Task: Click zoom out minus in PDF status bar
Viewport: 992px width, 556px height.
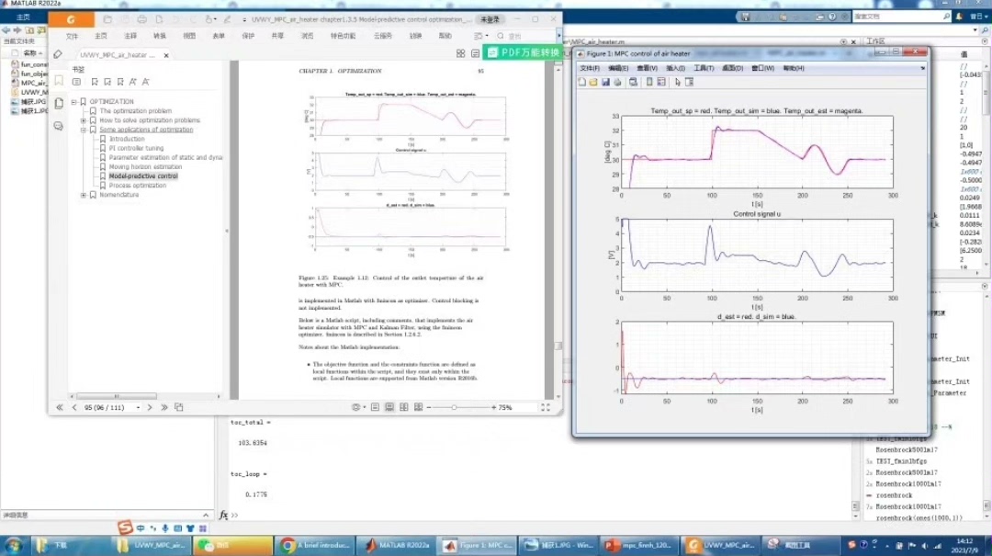Action: (x=429, y=408)
